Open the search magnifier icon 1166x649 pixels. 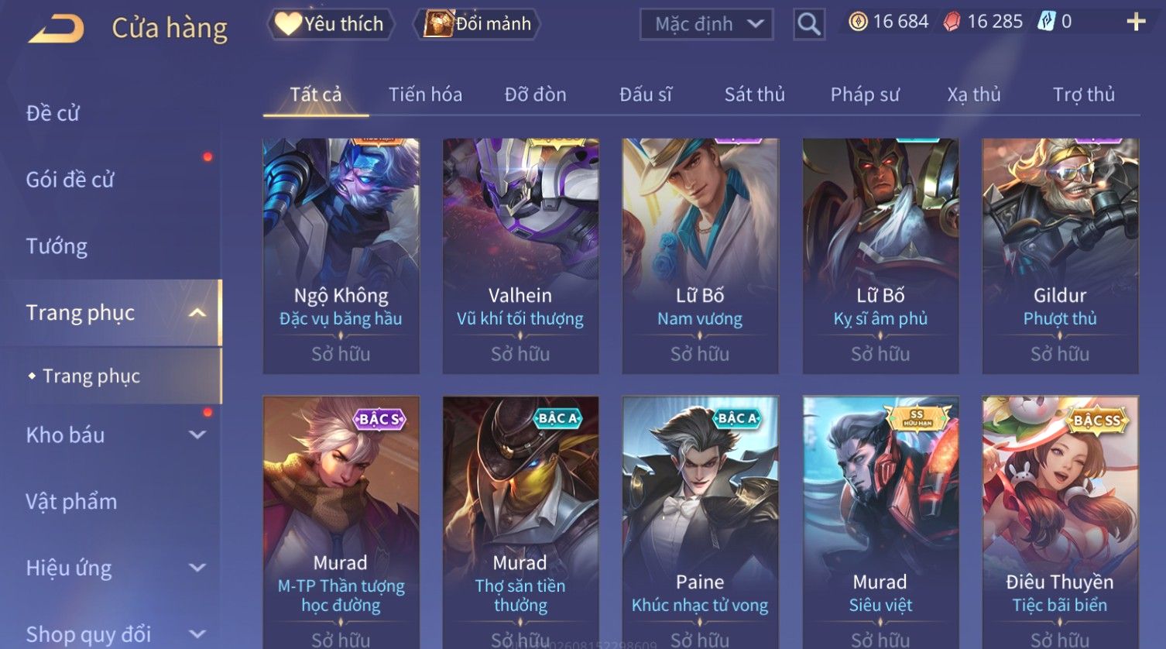tap(809, 24)
